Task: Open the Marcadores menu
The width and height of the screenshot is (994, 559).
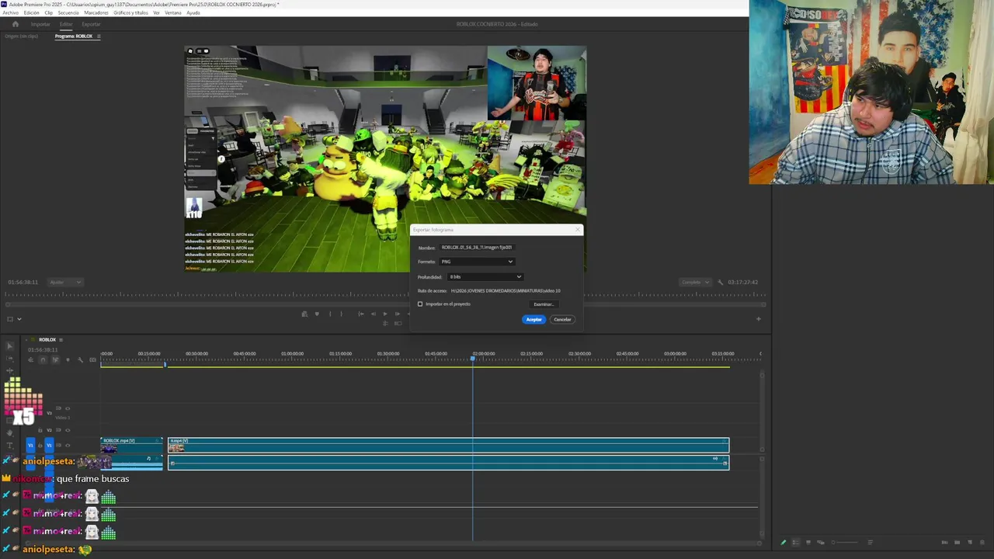Action: 96,12
